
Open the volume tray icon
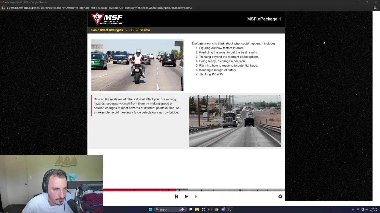click(x=366, y=209)
